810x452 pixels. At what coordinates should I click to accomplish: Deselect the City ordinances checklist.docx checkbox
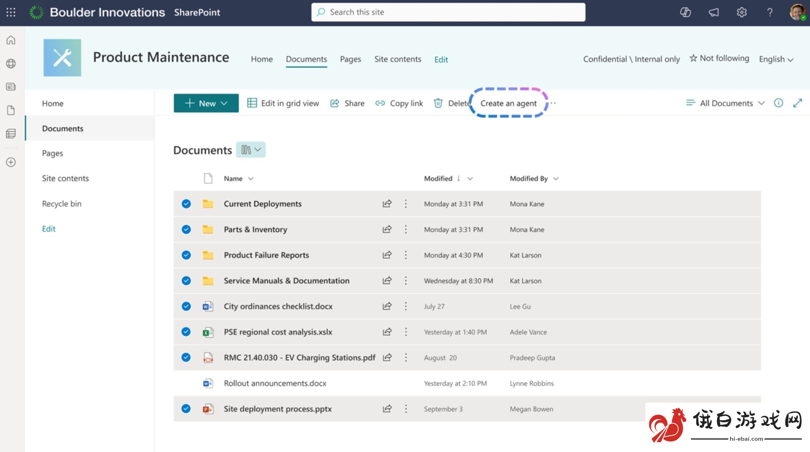186,306
